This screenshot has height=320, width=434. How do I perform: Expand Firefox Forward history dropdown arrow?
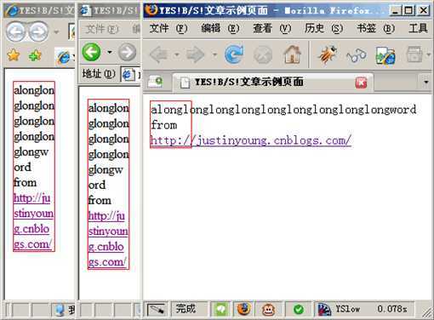(214, 54)
